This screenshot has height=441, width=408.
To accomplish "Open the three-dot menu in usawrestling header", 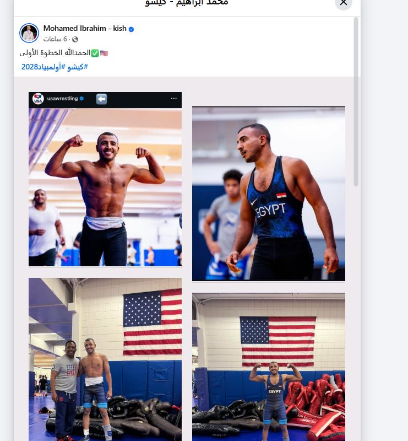I will point(173,99).
